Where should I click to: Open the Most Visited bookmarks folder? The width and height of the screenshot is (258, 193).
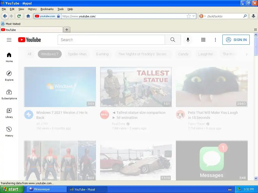(x=11, y=24)
